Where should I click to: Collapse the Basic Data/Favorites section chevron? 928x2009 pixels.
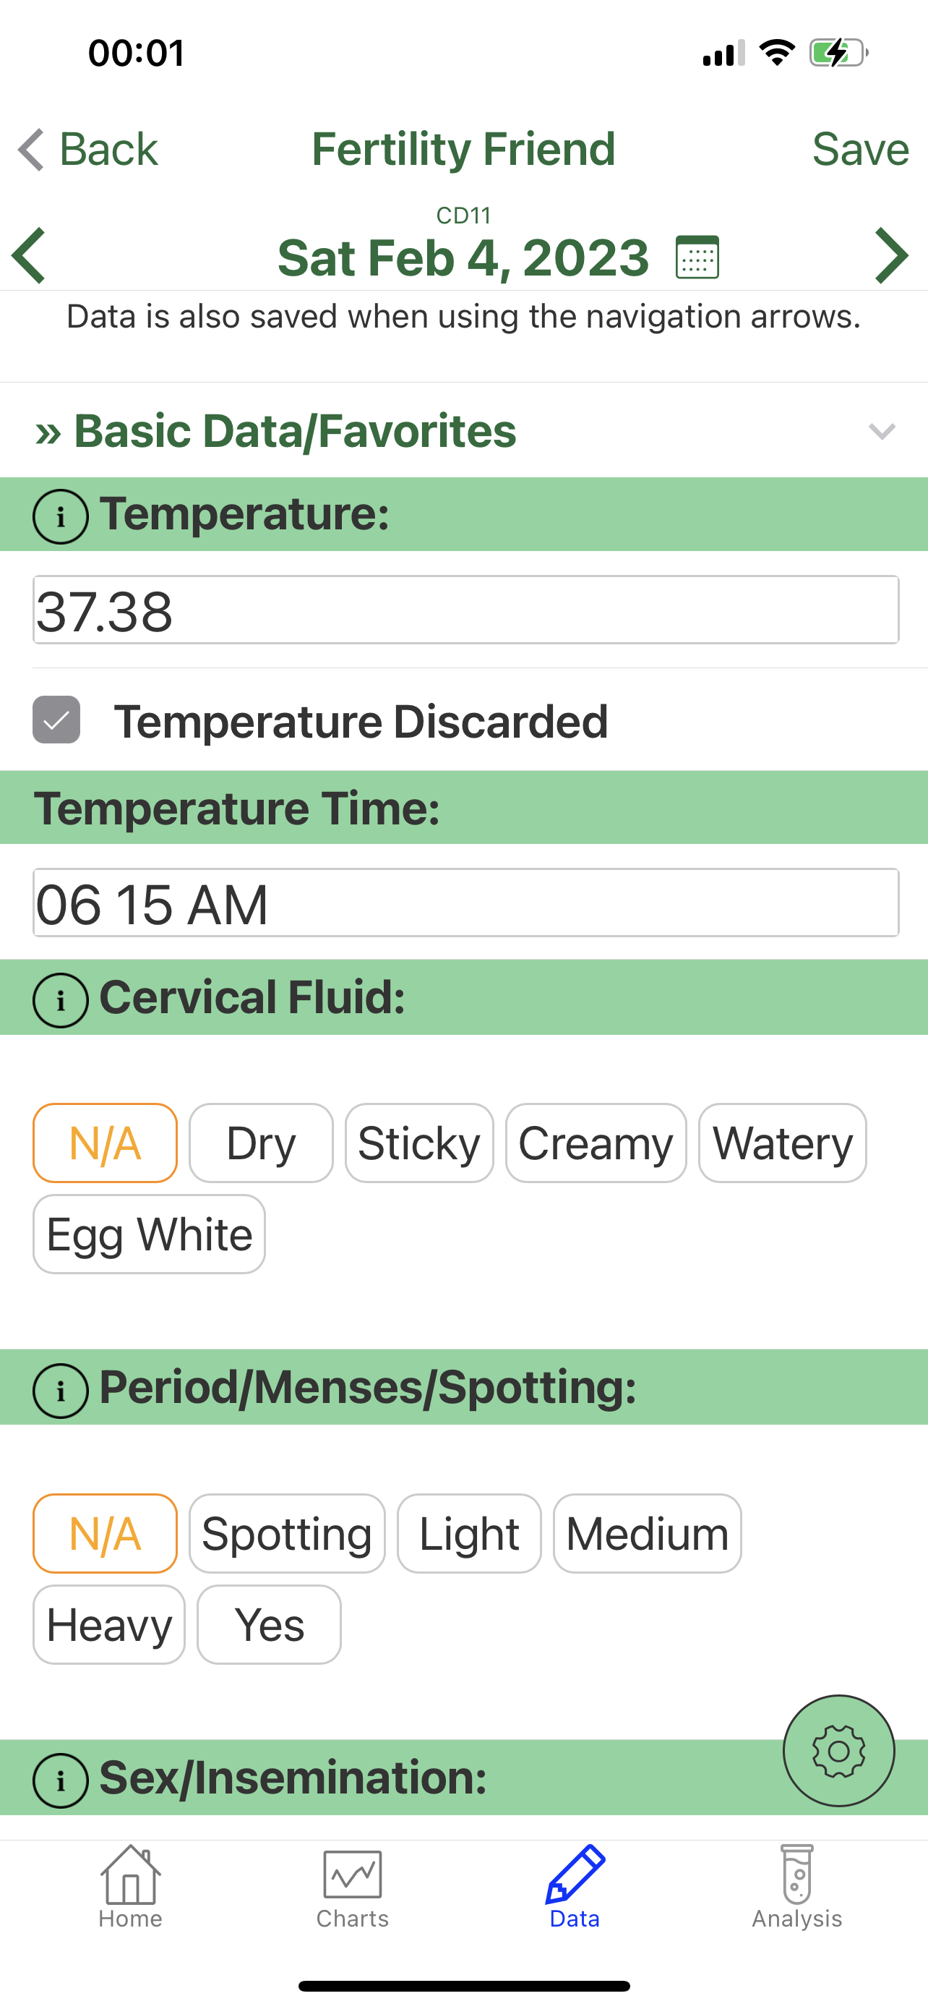pyautogui.click(x=881, y=431)
